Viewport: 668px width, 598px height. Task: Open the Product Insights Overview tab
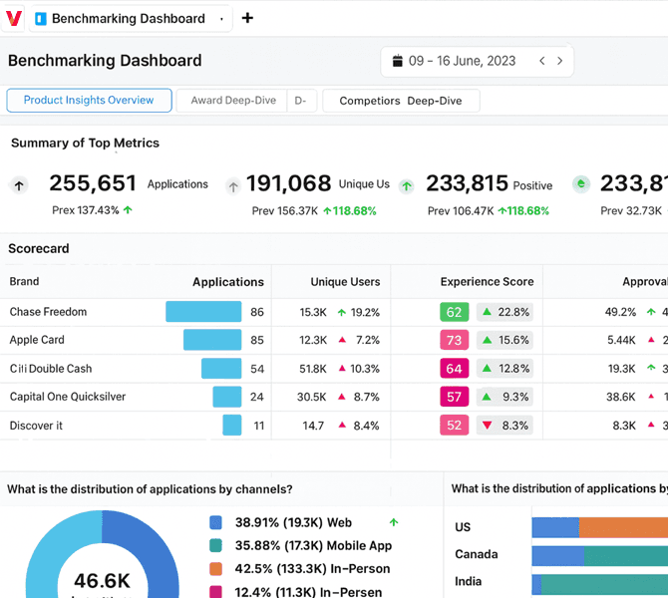89,100
